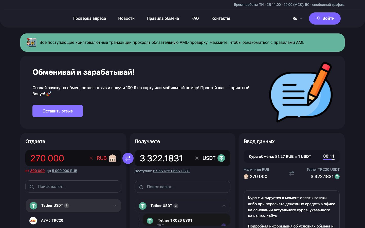Open the Новости menu item
This screenshot has height=228, width=365.
pos(126,18)
